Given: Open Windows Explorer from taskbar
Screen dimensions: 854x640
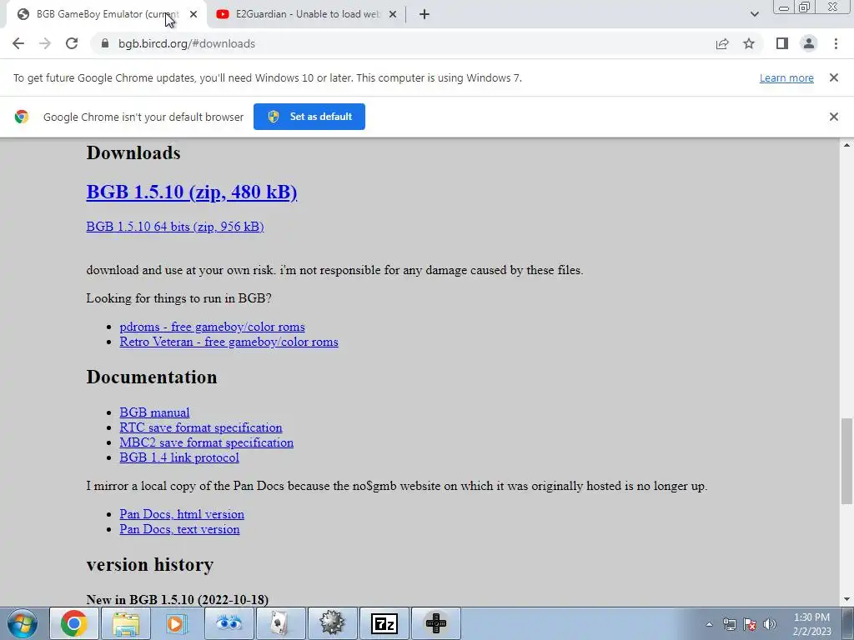Looking at the screenshot, I should coord(126,623).
